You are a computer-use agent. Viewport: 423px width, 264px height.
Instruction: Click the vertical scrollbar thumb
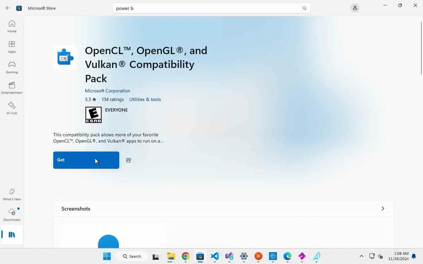[421, 48]
